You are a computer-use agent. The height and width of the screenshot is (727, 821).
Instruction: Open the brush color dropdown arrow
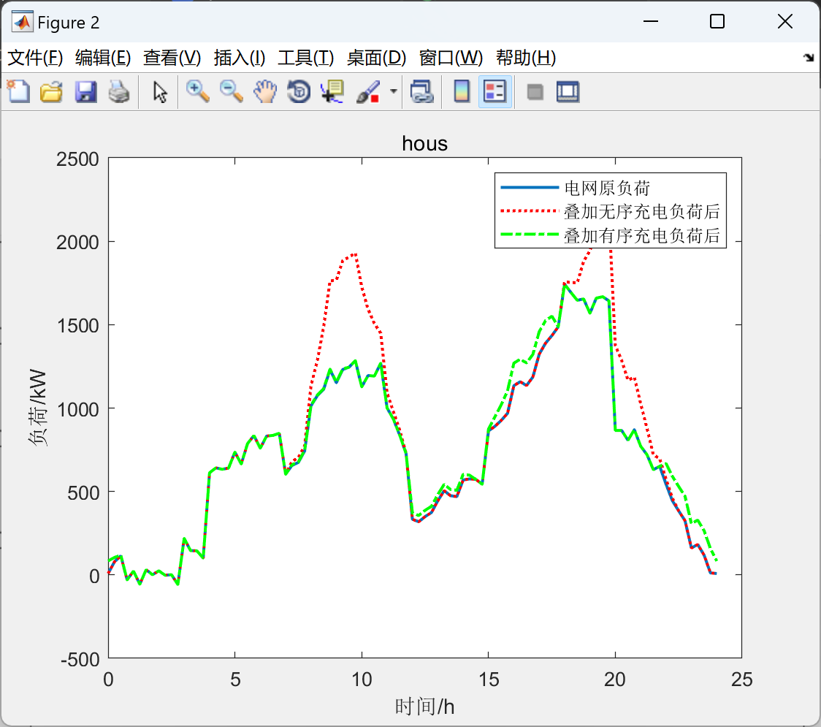click(393, 91)
